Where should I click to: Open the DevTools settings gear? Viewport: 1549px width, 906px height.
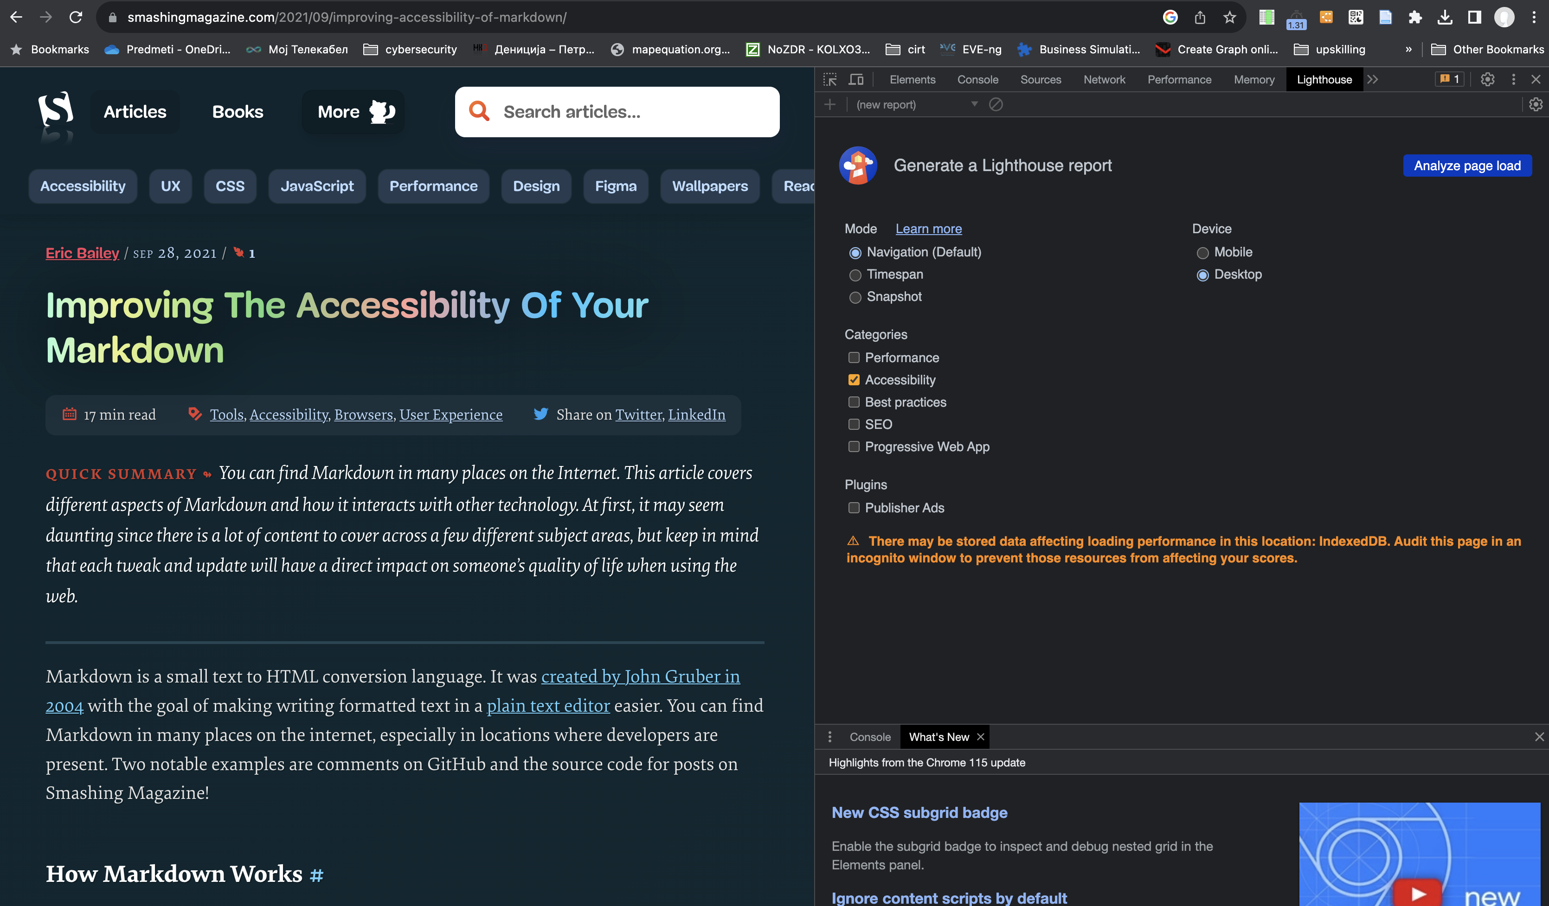click(1487, 79)
